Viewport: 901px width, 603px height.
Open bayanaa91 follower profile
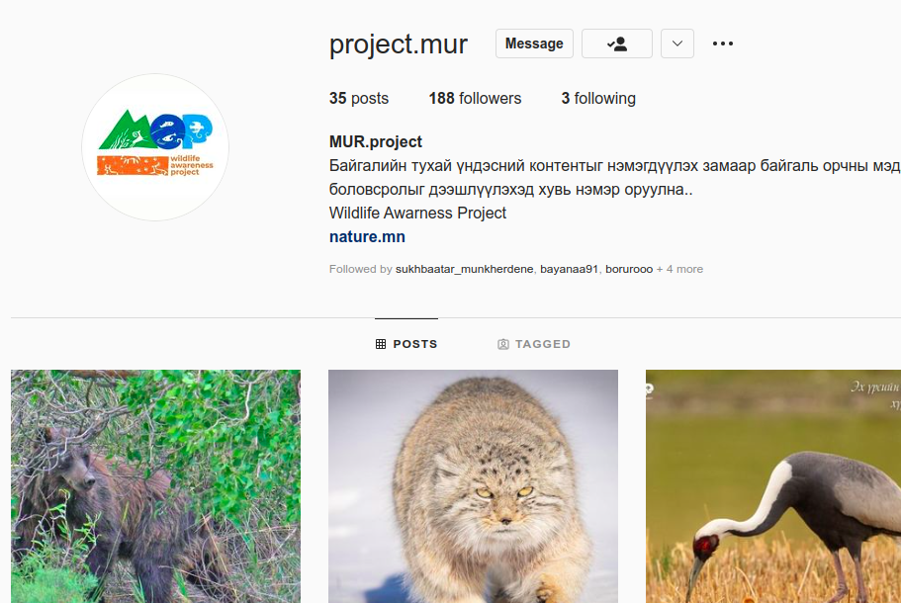coord(569,269)
